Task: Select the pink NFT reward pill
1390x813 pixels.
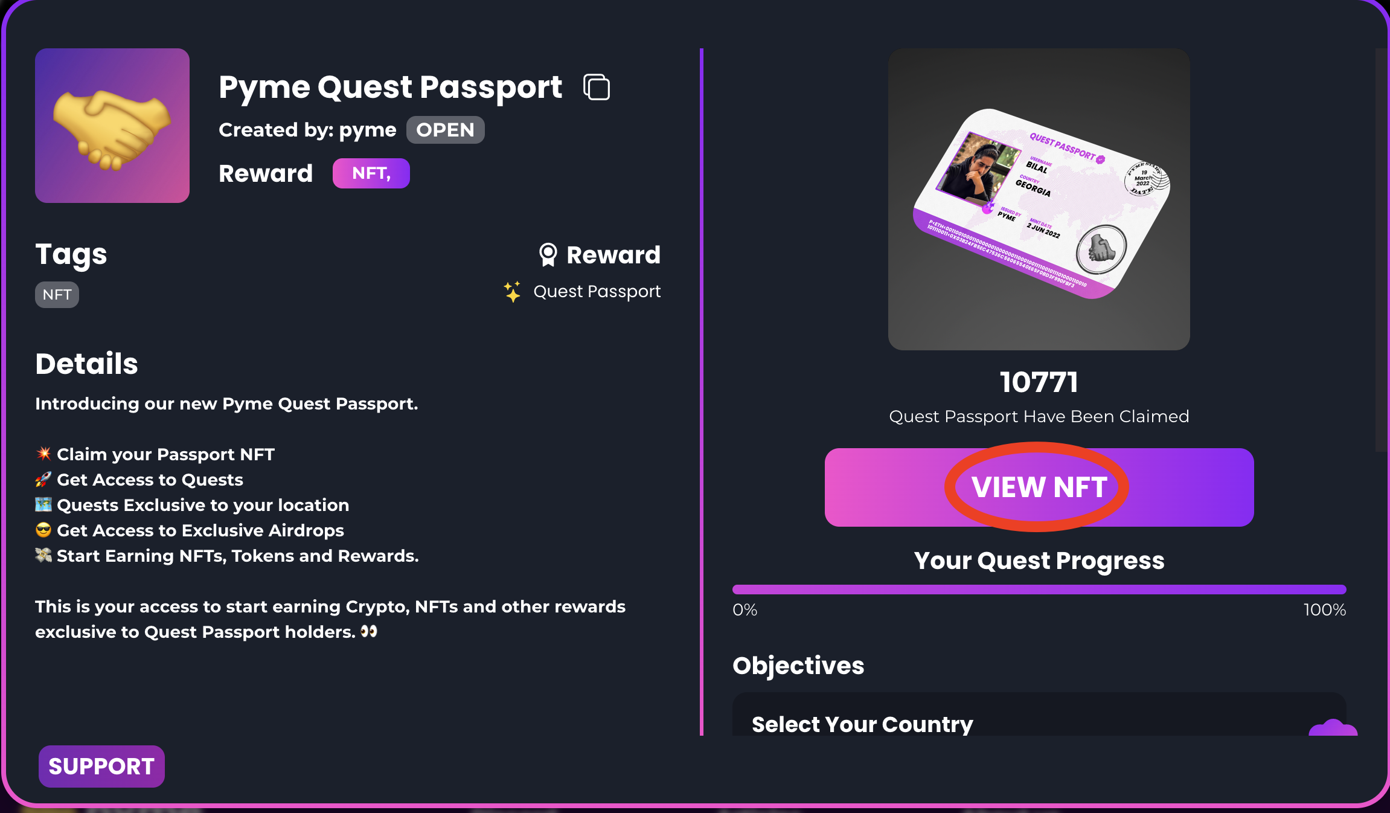Action: coord(371,173)
